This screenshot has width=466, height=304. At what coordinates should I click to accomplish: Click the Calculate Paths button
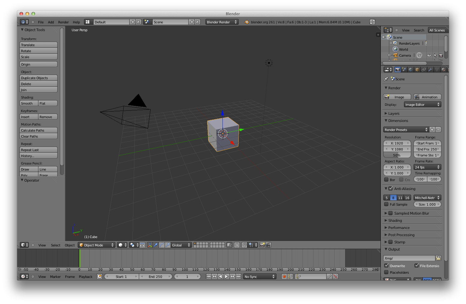(x=38, y=130)
